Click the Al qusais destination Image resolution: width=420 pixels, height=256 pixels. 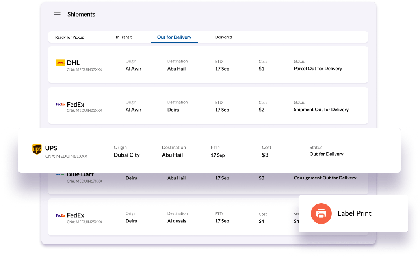[x=177, y=221]
